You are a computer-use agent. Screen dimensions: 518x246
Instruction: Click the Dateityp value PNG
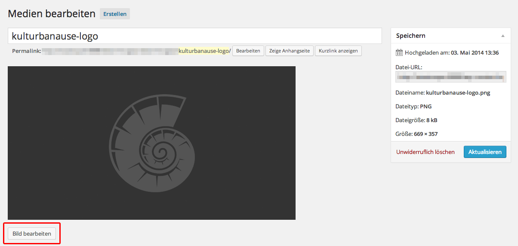click(x=425, y=106)
